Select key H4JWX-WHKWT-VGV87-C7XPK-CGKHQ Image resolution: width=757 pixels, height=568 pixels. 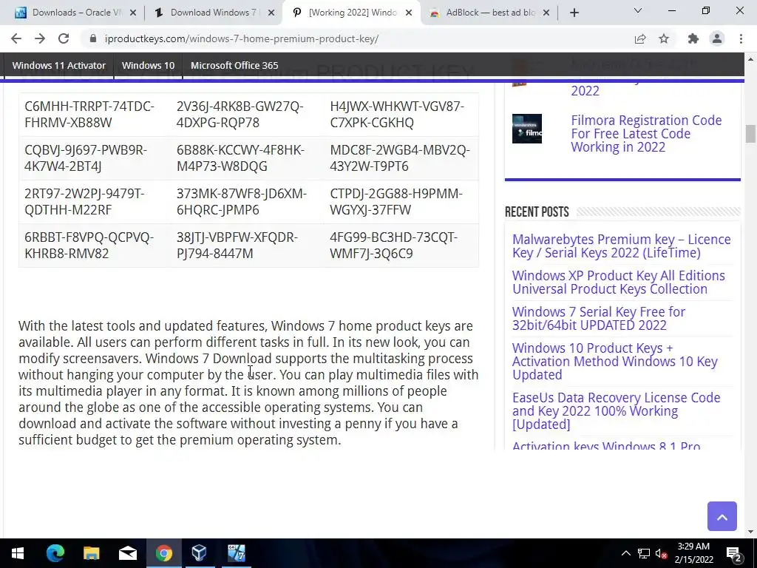(397, 115)
